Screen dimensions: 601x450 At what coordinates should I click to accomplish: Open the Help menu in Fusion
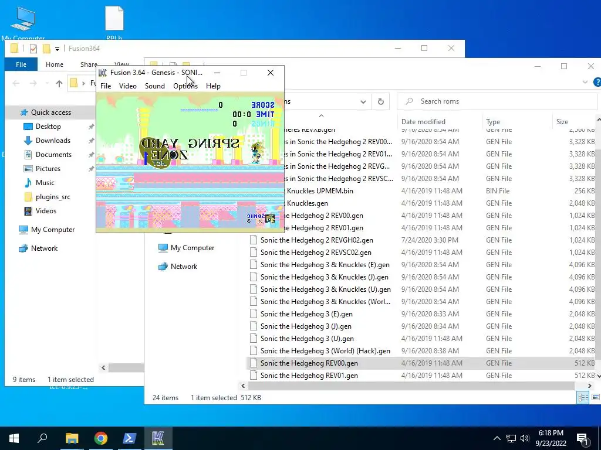pyautogui.click(x=213, y=86)
